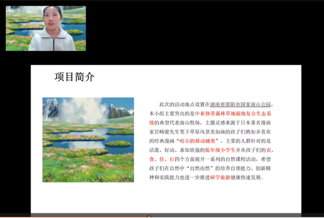Click red text 中亚热带森林草地湿地复合生态系
The image size is (324, 218).
point(233,114)
